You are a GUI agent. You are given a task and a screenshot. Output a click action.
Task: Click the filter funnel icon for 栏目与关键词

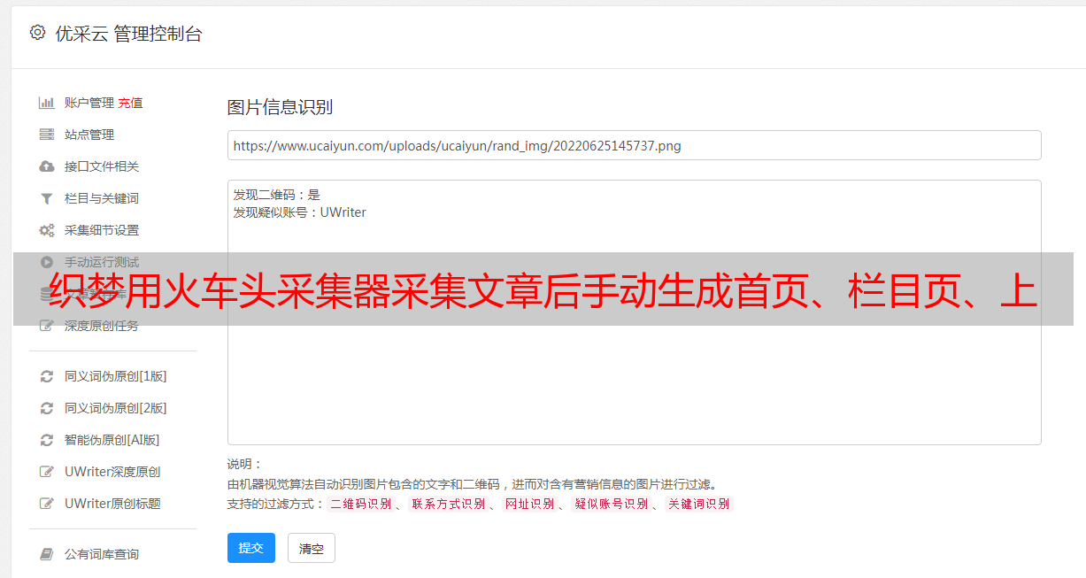point(47,198)
